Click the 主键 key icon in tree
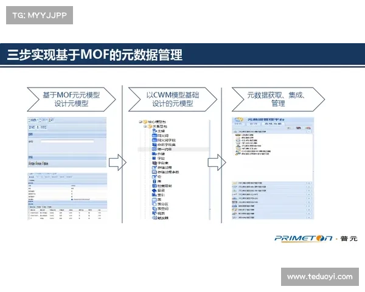Screen dimensions: 365x292 (154, 131)
